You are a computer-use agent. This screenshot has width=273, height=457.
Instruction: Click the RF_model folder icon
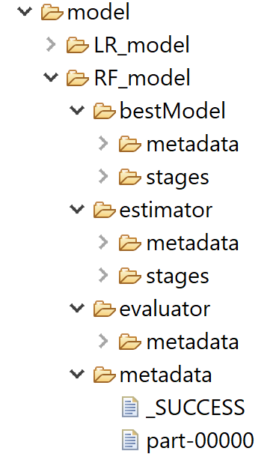point(78,79)
